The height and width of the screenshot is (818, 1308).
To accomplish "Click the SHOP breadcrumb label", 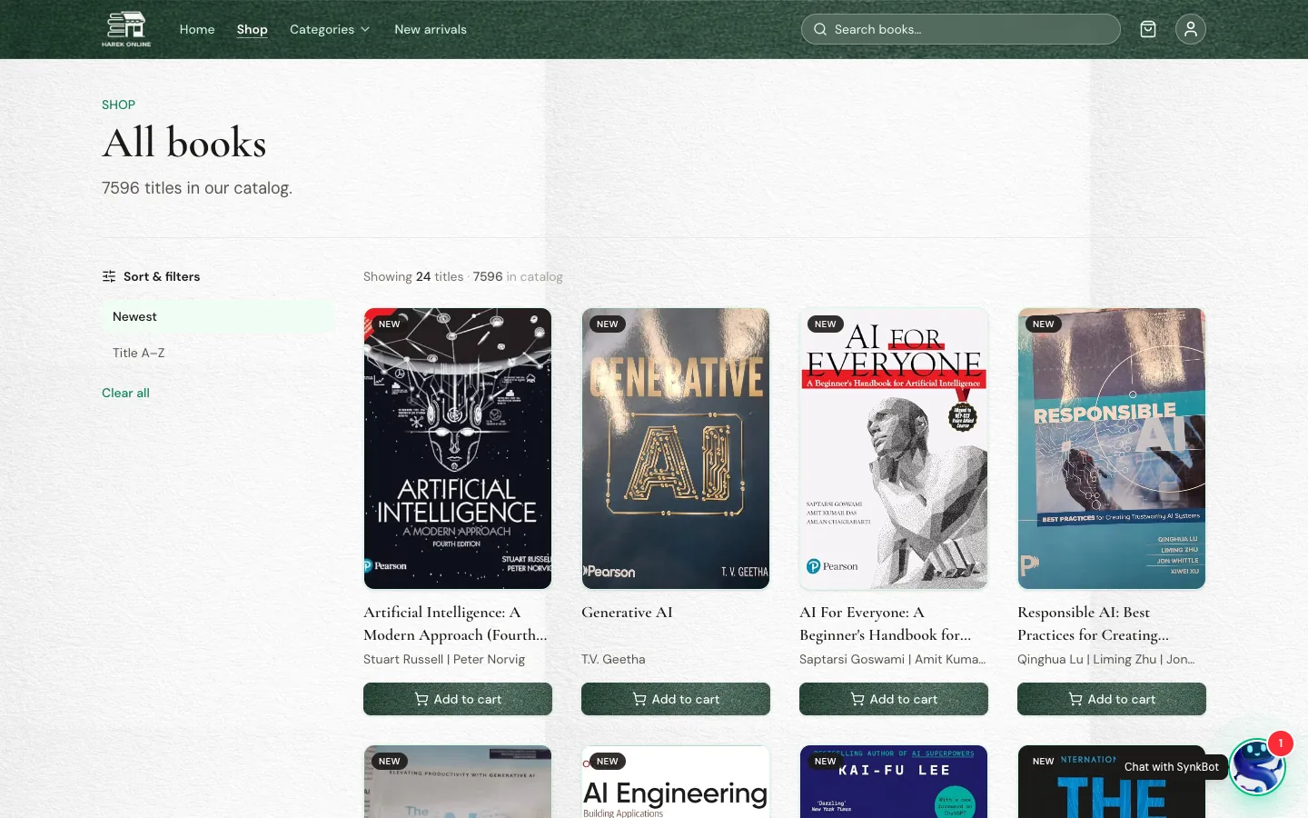I will 118,105.
